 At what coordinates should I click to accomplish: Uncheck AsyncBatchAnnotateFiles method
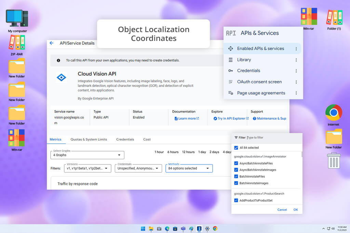click(236, 163)
